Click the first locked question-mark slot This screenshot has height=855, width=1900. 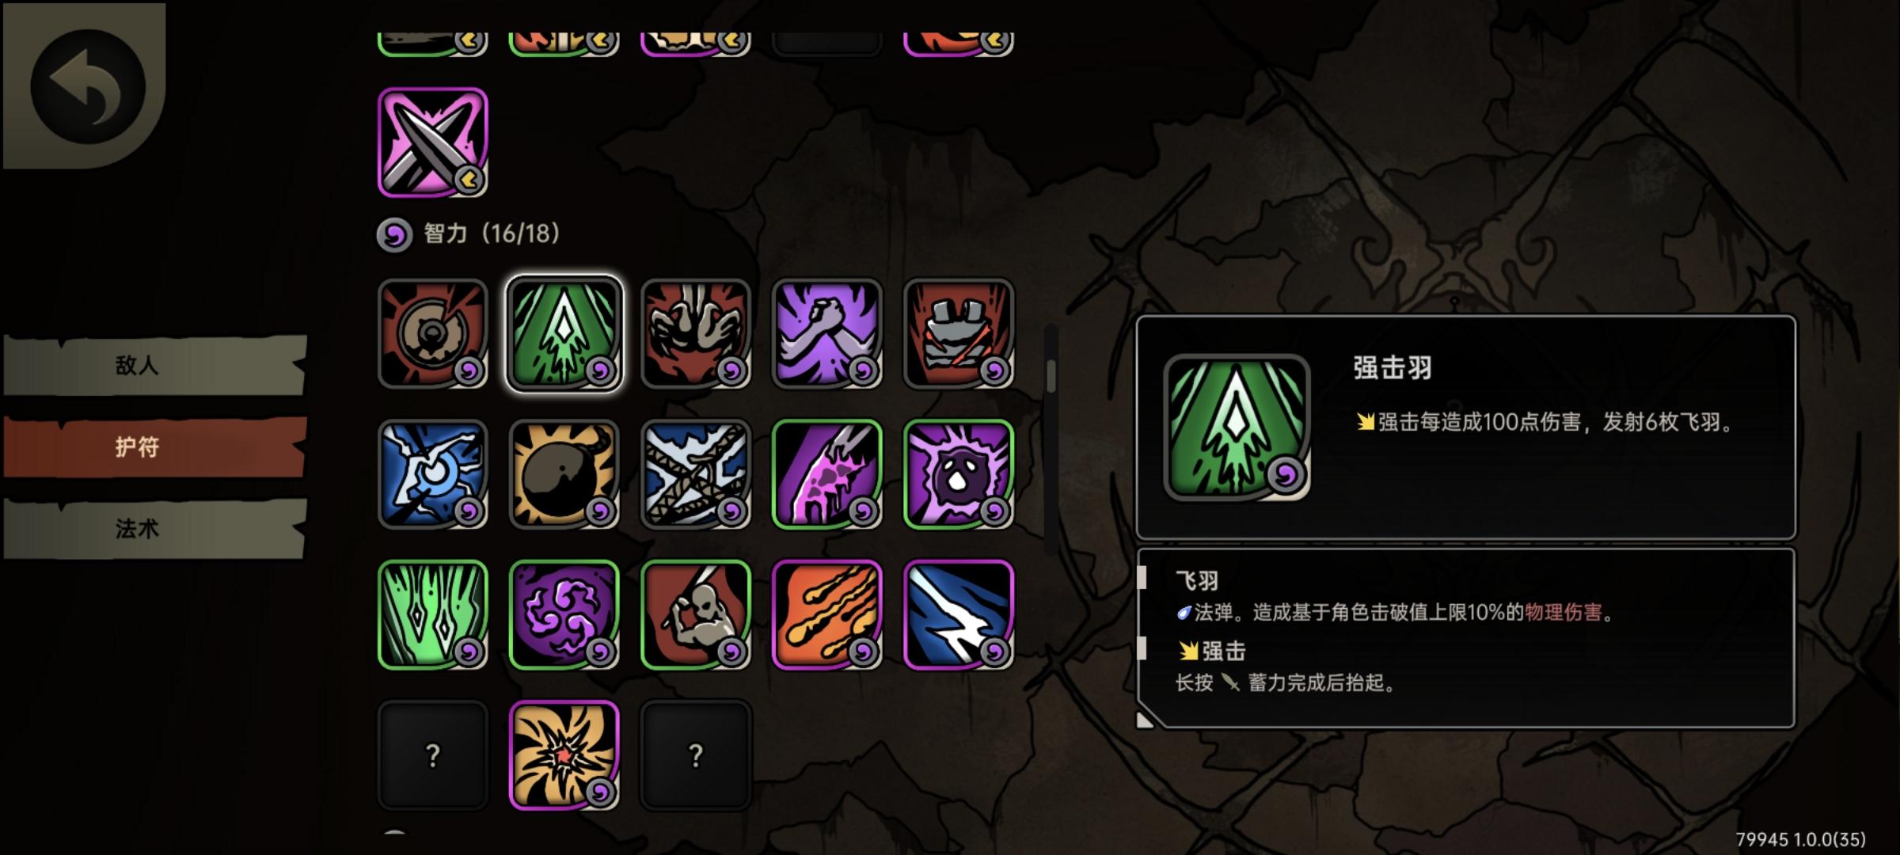[432, 756]
